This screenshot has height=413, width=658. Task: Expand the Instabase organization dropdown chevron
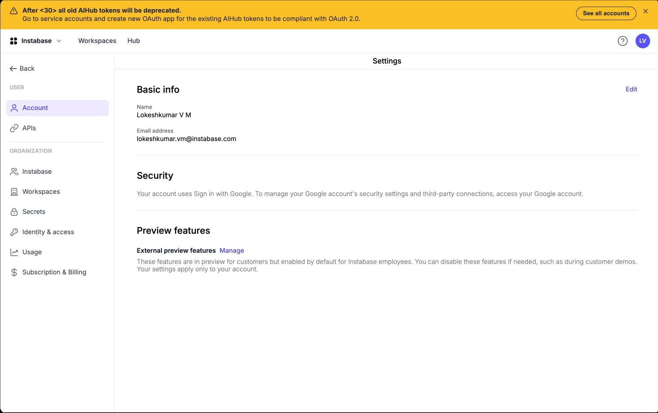[59, 41]
